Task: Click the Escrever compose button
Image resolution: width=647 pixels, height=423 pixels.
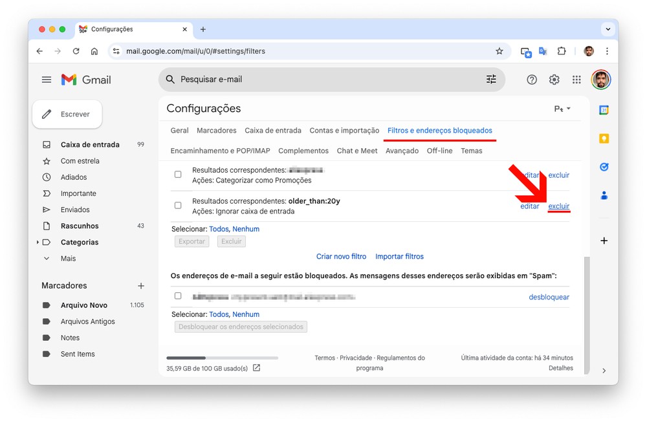Action: point(67,114)
